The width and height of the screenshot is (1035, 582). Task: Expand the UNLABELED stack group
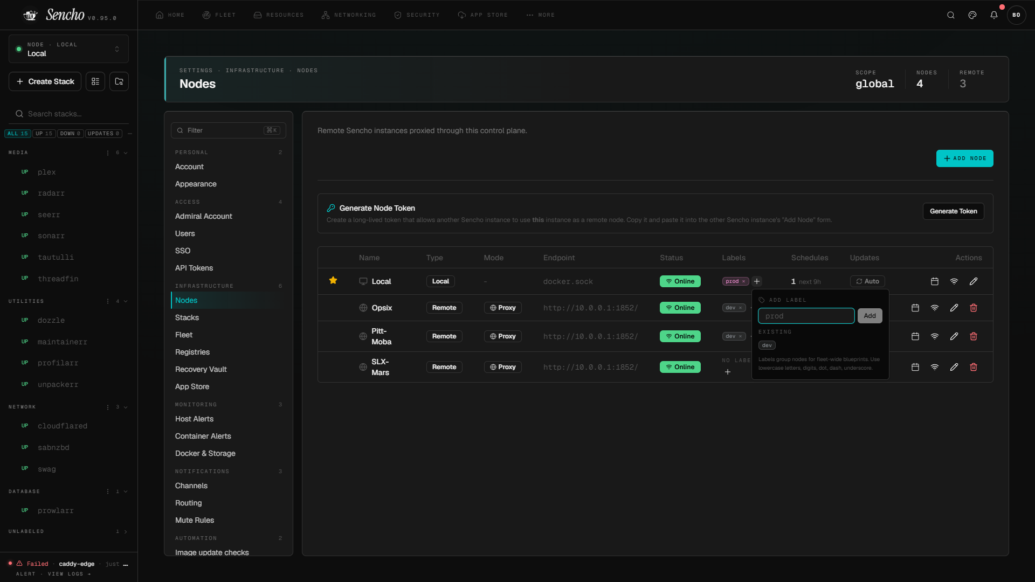pos(126,532)
